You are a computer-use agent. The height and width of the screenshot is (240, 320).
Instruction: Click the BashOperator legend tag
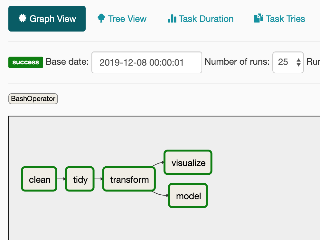pos(33,99)
